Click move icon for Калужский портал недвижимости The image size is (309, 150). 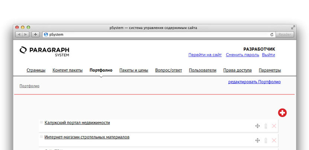coord(257,126)
